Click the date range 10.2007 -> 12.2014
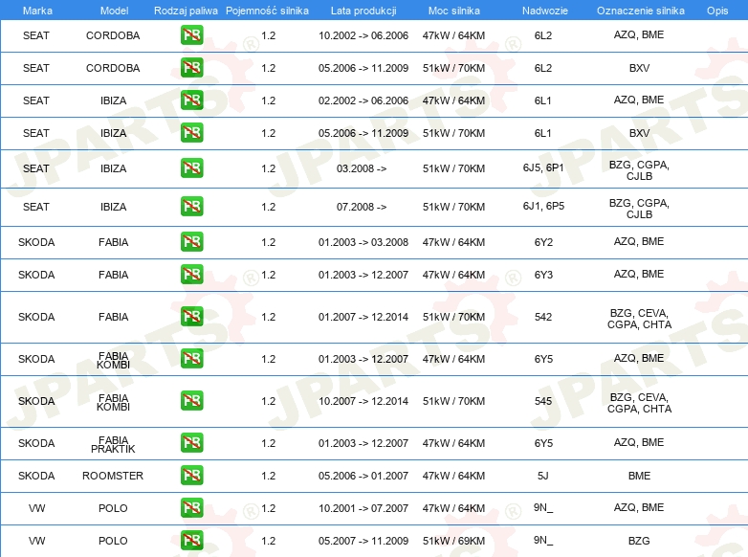The image size is (748, 557). 363,401
